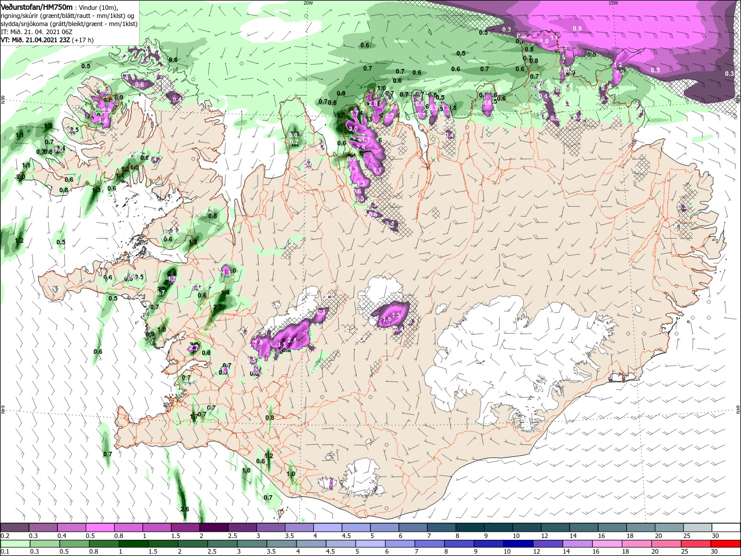741x556 pixels.
Task: Click the 2.6 precipitation value off the southwest coast
Action: [x=185, y=510]
